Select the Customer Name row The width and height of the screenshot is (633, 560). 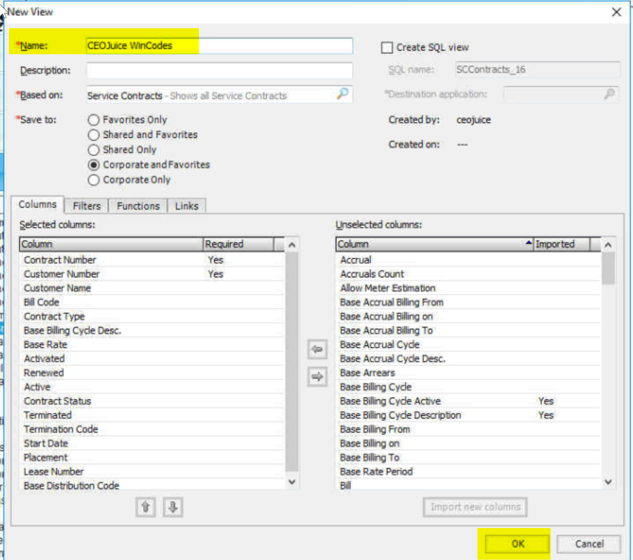click(x=152, y=288)
